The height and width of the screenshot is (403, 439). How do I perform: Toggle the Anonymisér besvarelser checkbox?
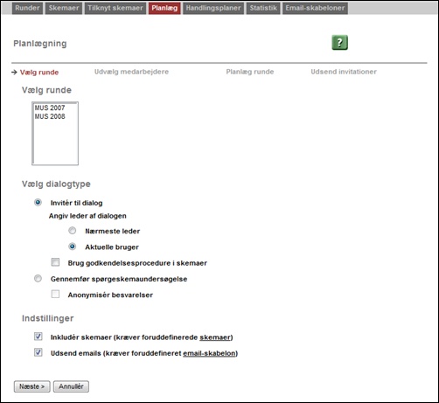[x=55, y=294]
